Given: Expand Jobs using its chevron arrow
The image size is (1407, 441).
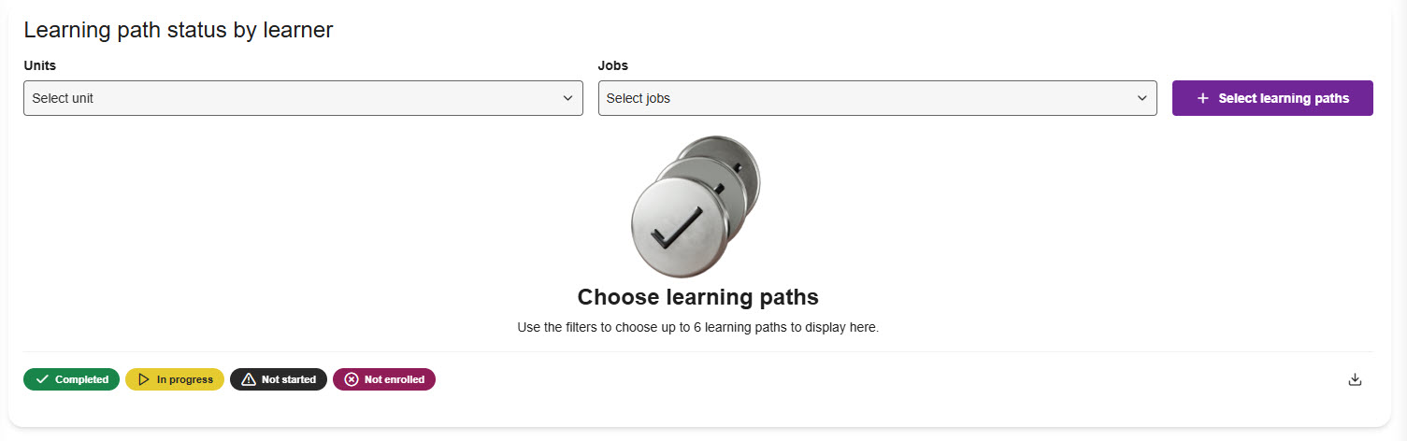Looking at the screenshot, I should [x=1141, y=98].
